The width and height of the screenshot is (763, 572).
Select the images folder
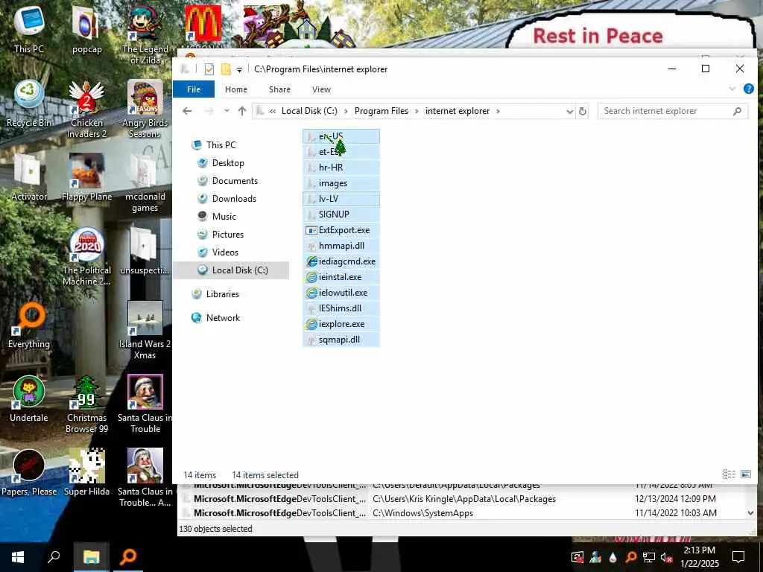(341, 183)
